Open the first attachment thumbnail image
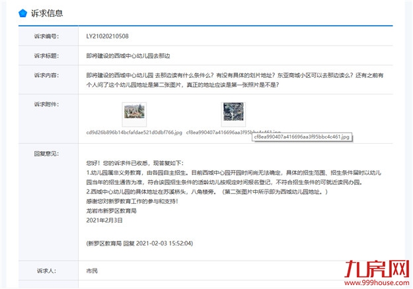The height and width of the screenshot is (289, 413). [134, 112]
